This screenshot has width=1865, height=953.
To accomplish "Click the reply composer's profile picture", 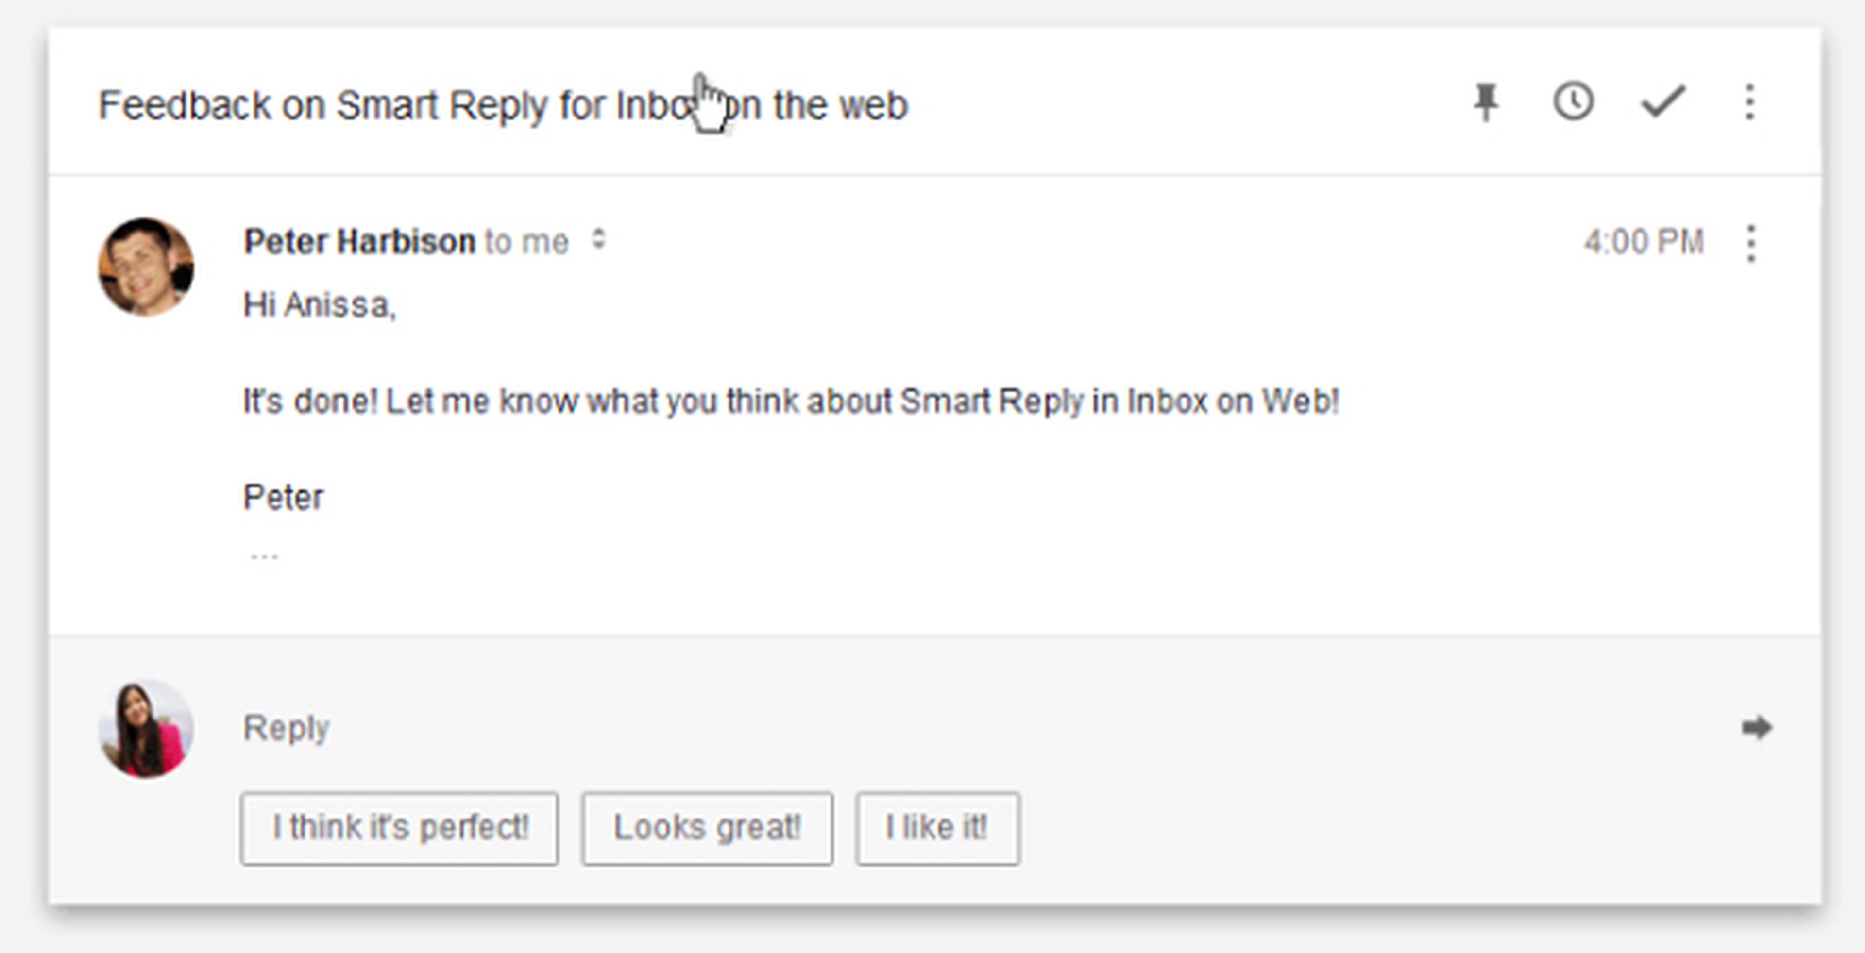I will click(146, 729).
